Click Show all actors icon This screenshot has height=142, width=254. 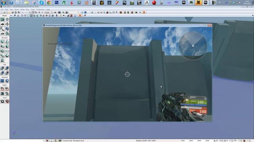pyautogui.click(x=7, y=93)
